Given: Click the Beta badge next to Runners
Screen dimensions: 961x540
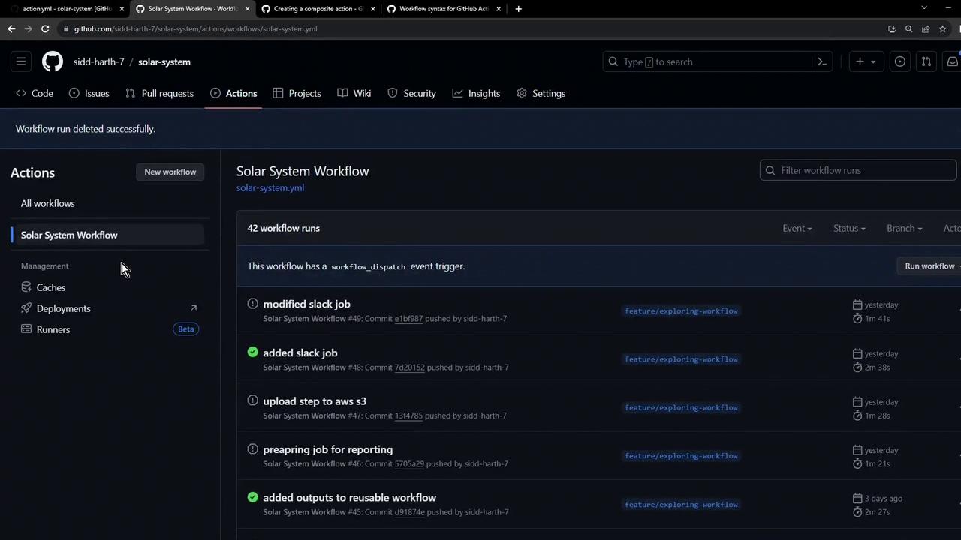Looking at the screenshot, I should pyautogui.click(x=185, y=328).
